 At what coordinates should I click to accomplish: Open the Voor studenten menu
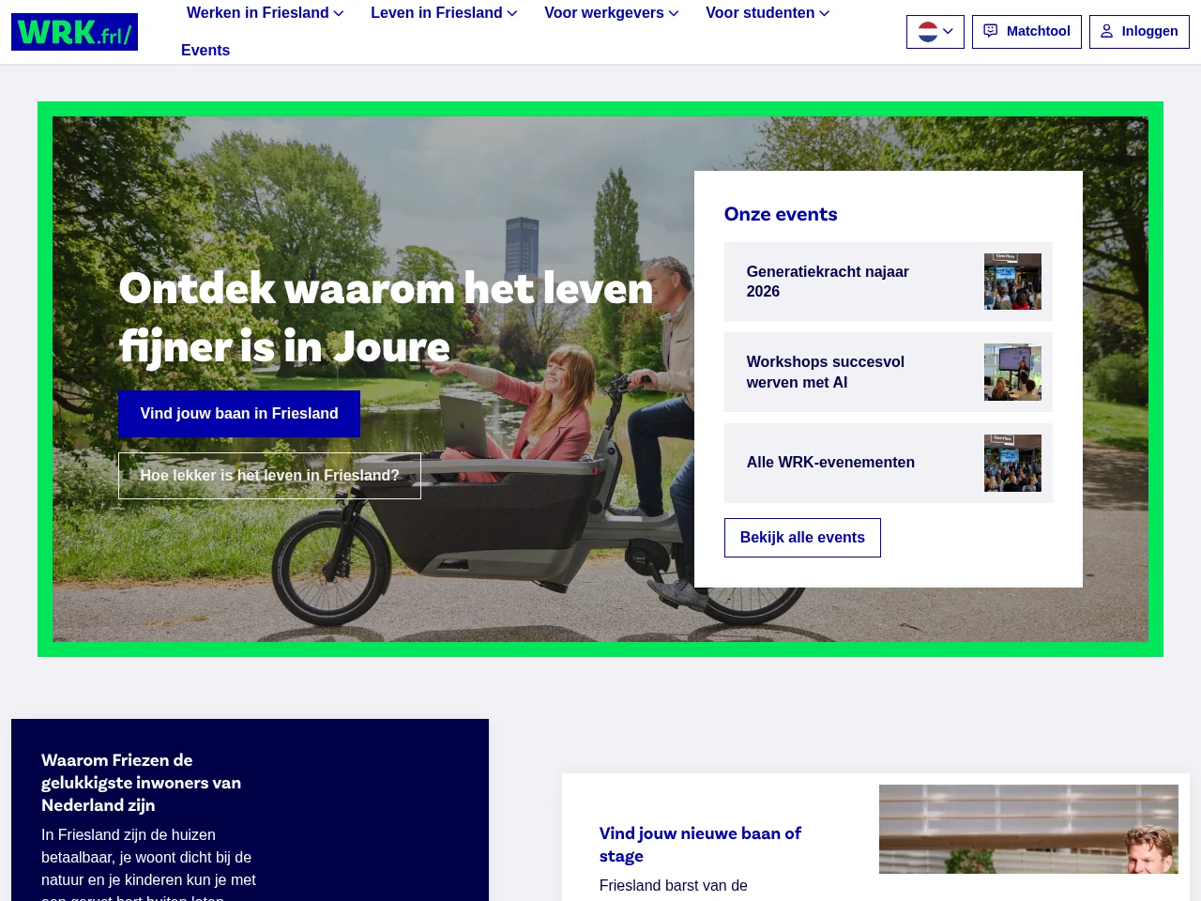pos(768,13)
